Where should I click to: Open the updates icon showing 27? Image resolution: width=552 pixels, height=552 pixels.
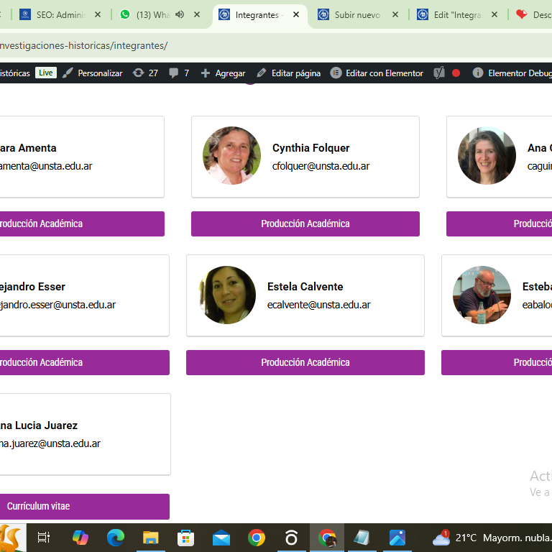[x=145, y=73]
